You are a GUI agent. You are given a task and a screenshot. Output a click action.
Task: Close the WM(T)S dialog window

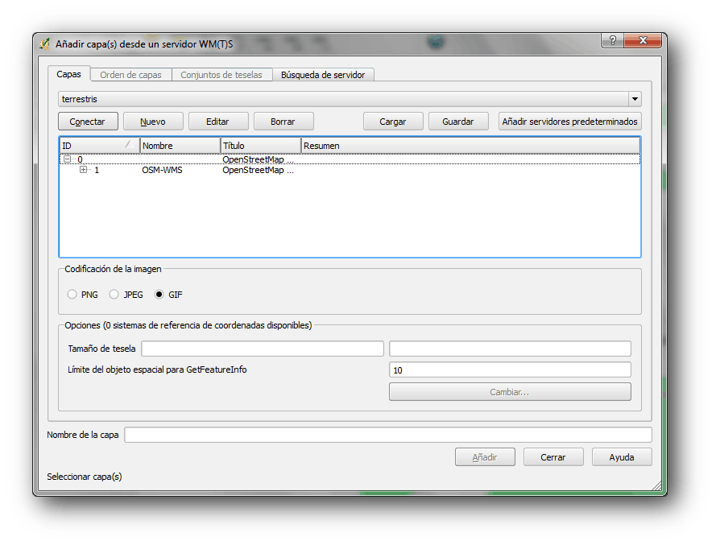[x=644, y=41]
